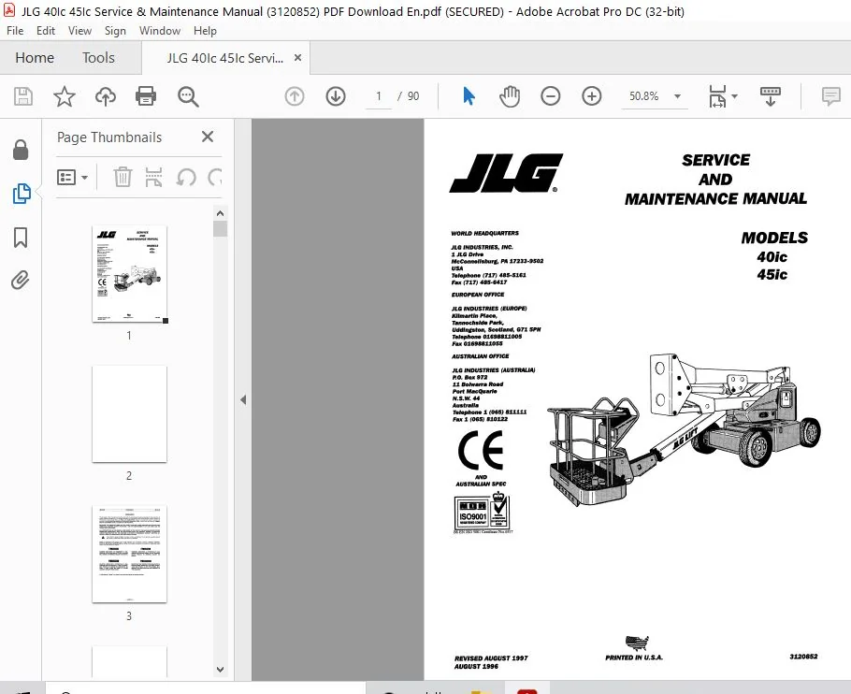The height and width of the screenshot is (694, 851).
Task: Select Page Thumbnails sidebar icon
Action: point(22,194)
